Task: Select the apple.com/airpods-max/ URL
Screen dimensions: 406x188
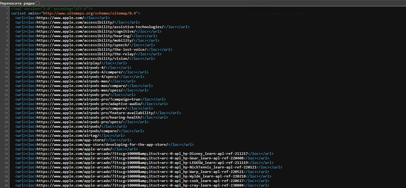Action: point(73,81)
